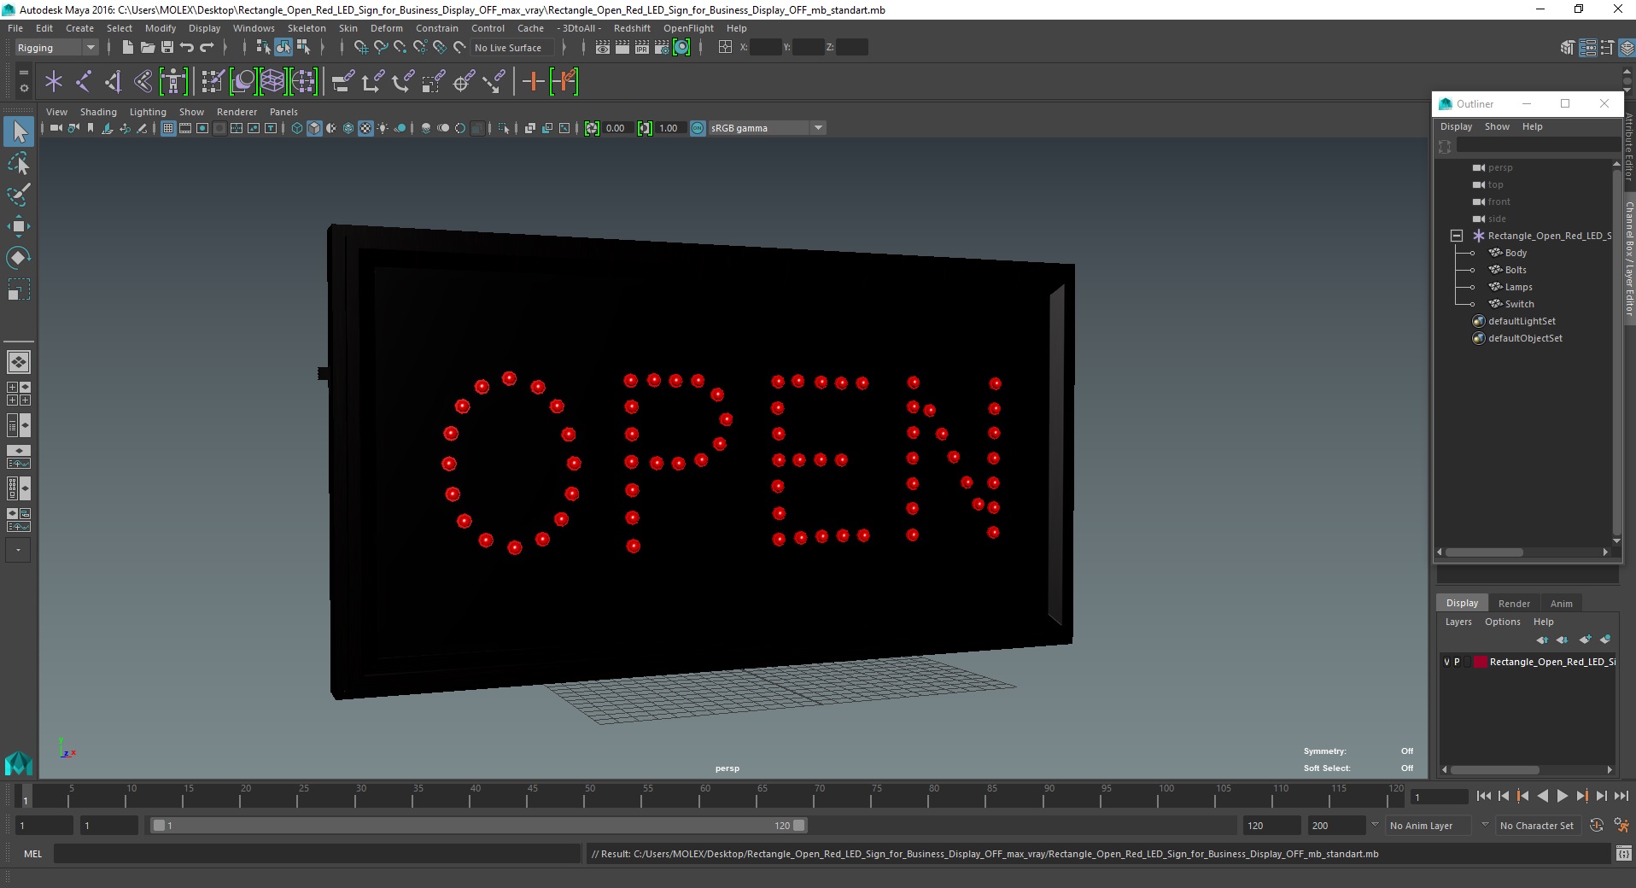The height and width of the screenshot is (888, 1636).
Task: Click the Parent Constraint shelf icon
Action: 342,82
